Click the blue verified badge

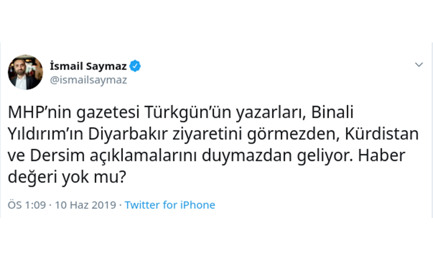tap(136, 66)
